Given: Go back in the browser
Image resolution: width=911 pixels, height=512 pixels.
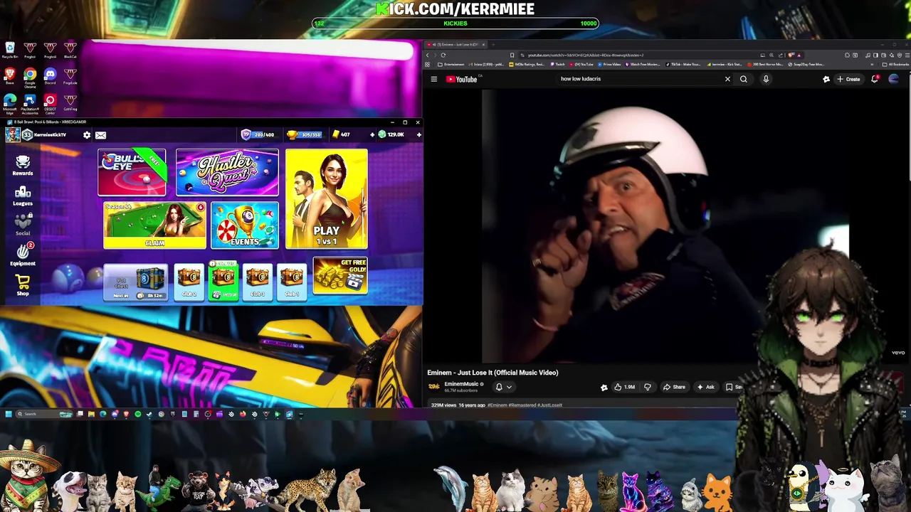Looking at the screenshot, I should coord(428,55).
